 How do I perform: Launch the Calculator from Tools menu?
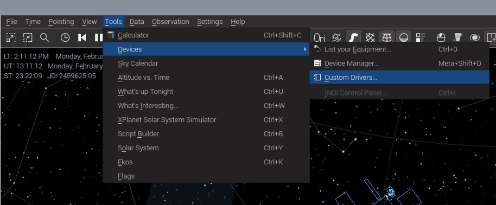point(206,35)
